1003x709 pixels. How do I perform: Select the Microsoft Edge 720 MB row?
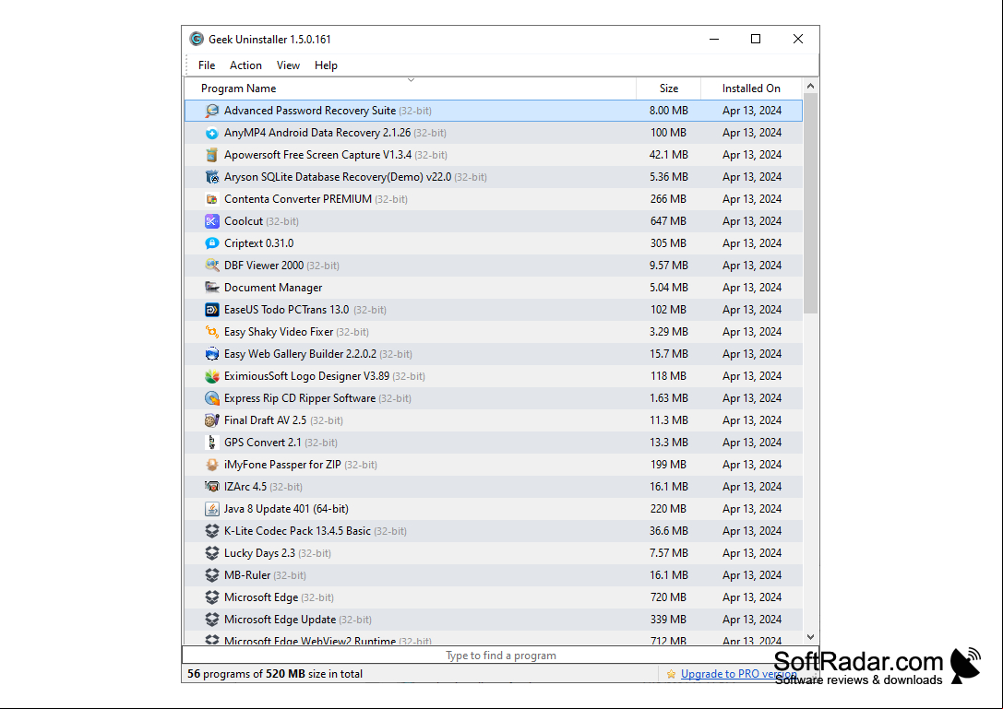[494, 597]
